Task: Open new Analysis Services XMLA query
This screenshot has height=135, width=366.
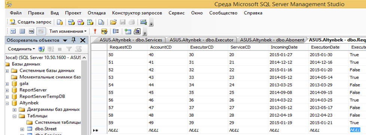Action: pos(90,22)
